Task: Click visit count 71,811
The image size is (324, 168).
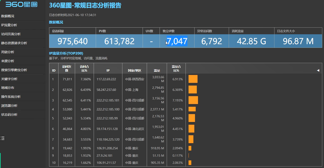Action: [67, 79]
